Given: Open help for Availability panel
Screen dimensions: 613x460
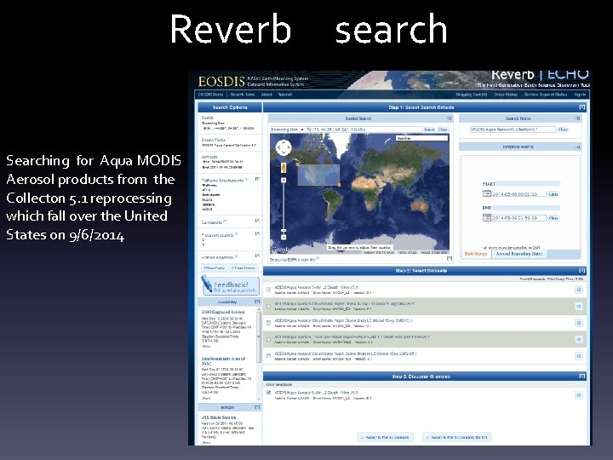Looking at the screenshot, I should pos(257,302).
